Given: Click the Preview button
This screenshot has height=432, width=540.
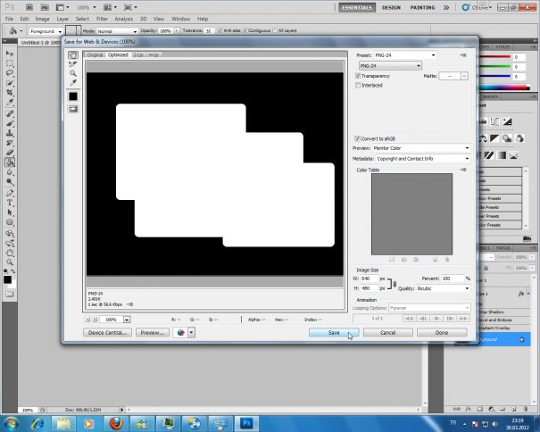Looking at the screenshot, I should [x=153, y=332].
